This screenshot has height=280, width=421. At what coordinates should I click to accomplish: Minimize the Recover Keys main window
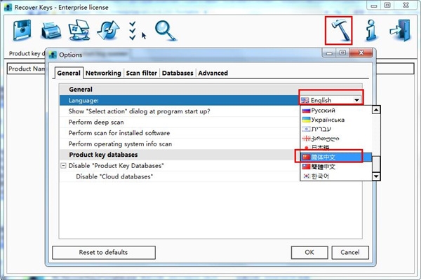click(x=374, y=6)
